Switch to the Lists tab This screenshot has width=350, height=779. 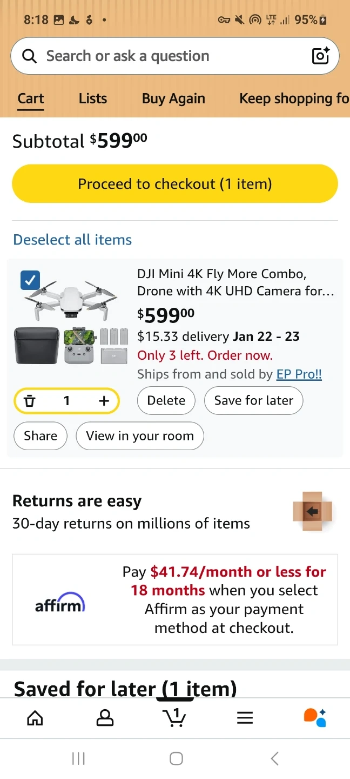[x=93, y=98]
